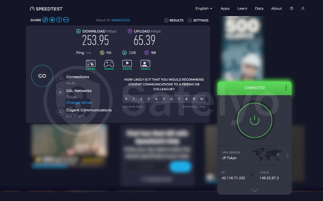Open VPN server list chevron

click(x=287, y=156)
